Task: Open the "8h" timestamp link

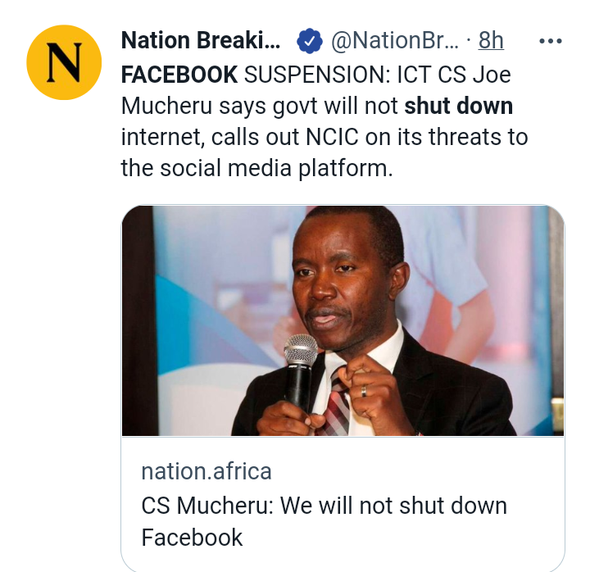Action: click(491, 40)
